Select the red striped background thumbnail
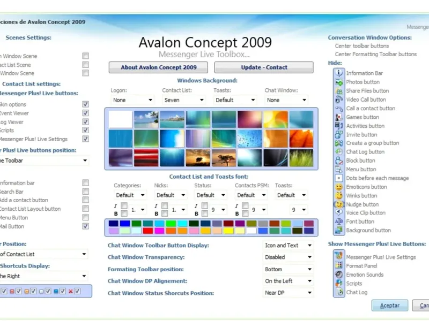 pos(146,158)
